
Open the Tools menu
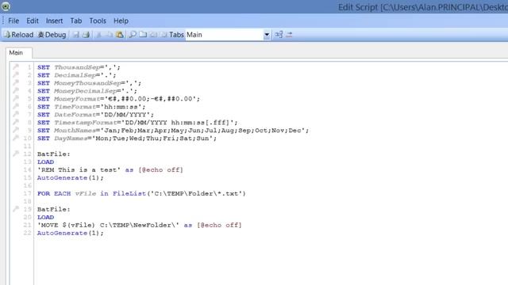coord(98,21)
